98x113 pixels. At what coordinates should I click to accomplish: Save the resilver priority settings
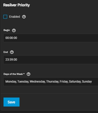tap(11, 102)
